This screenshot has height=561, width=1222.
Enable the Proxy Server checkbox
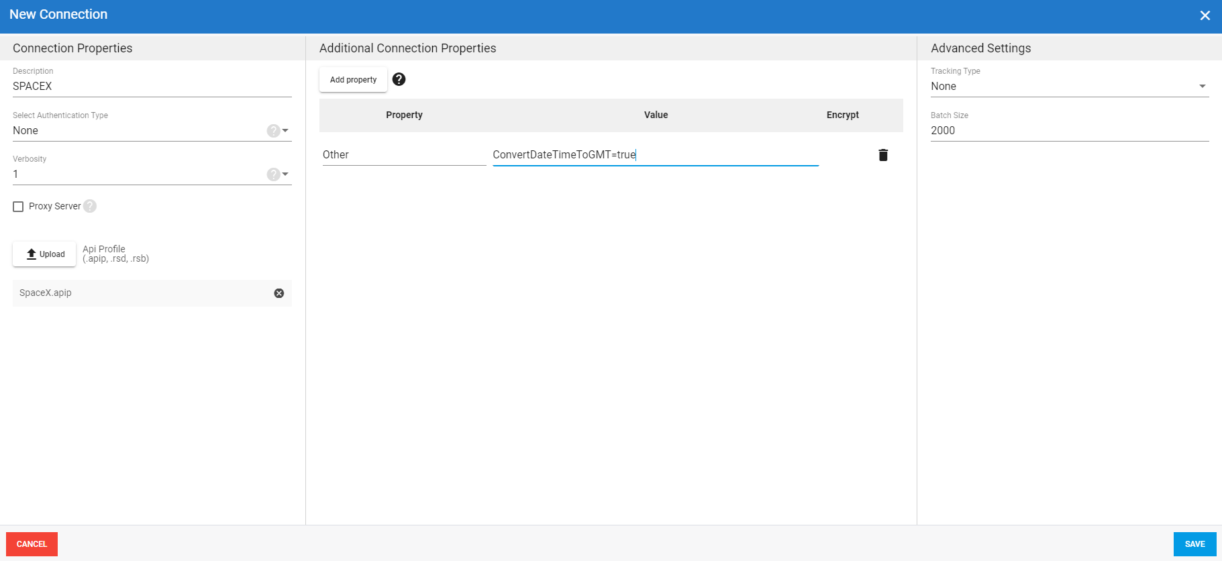click(18, 207)
